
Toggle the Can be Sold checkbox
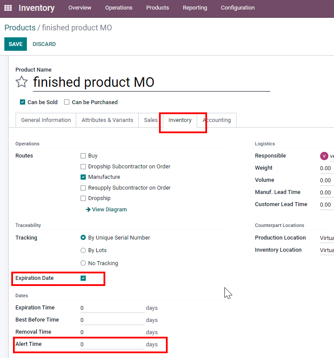point(23,102)
